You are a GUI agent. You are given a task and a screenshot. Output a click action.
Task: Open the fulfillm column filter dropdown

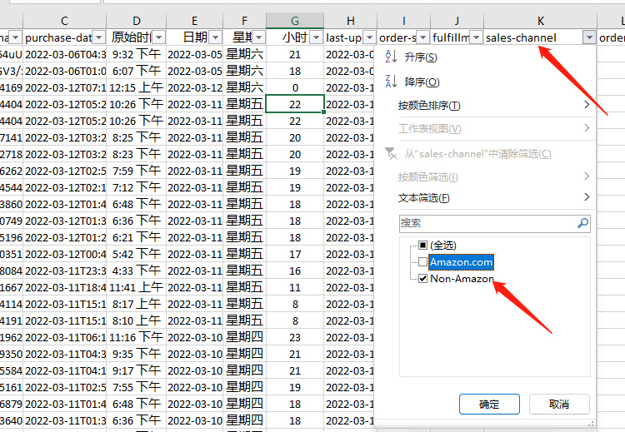477,37
